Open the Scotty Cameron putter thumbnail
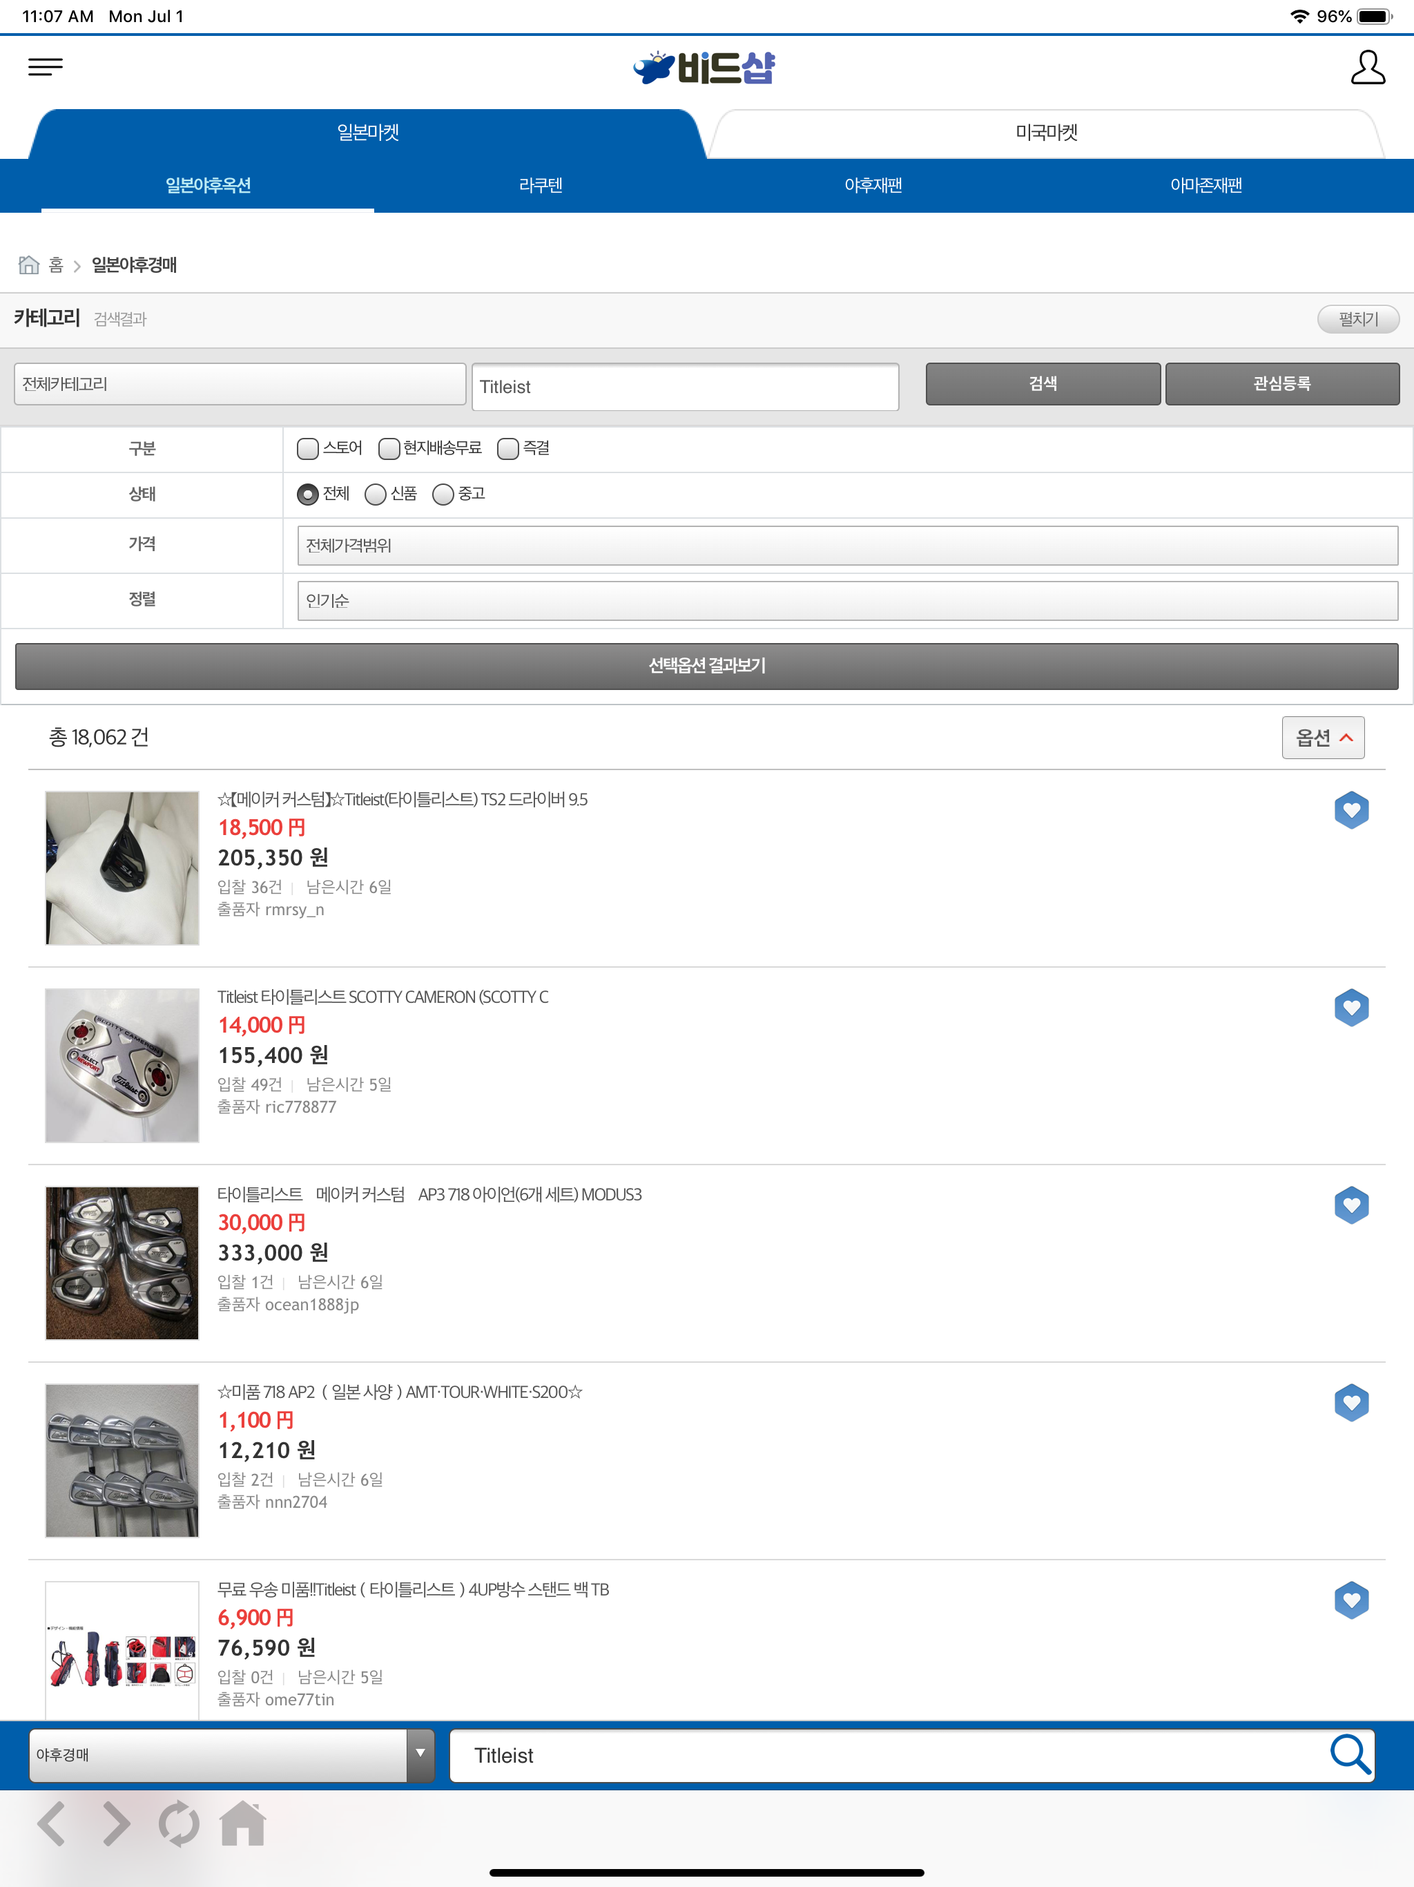The width and height of the screenshot is (1414, 1887). (122, 1066)
